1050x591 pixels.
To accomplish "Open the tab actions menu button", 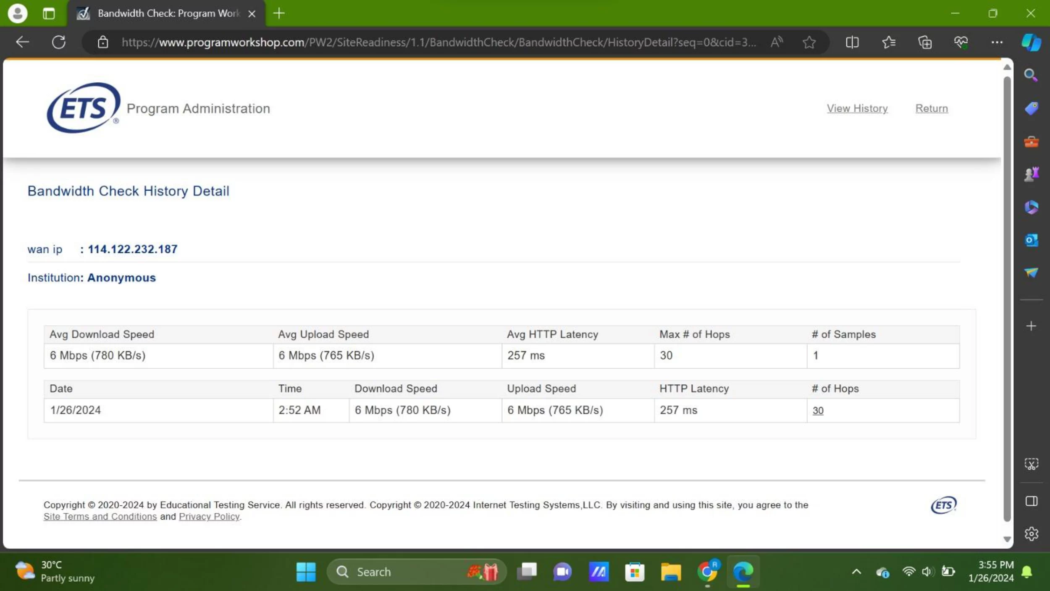I will point(49,13).
